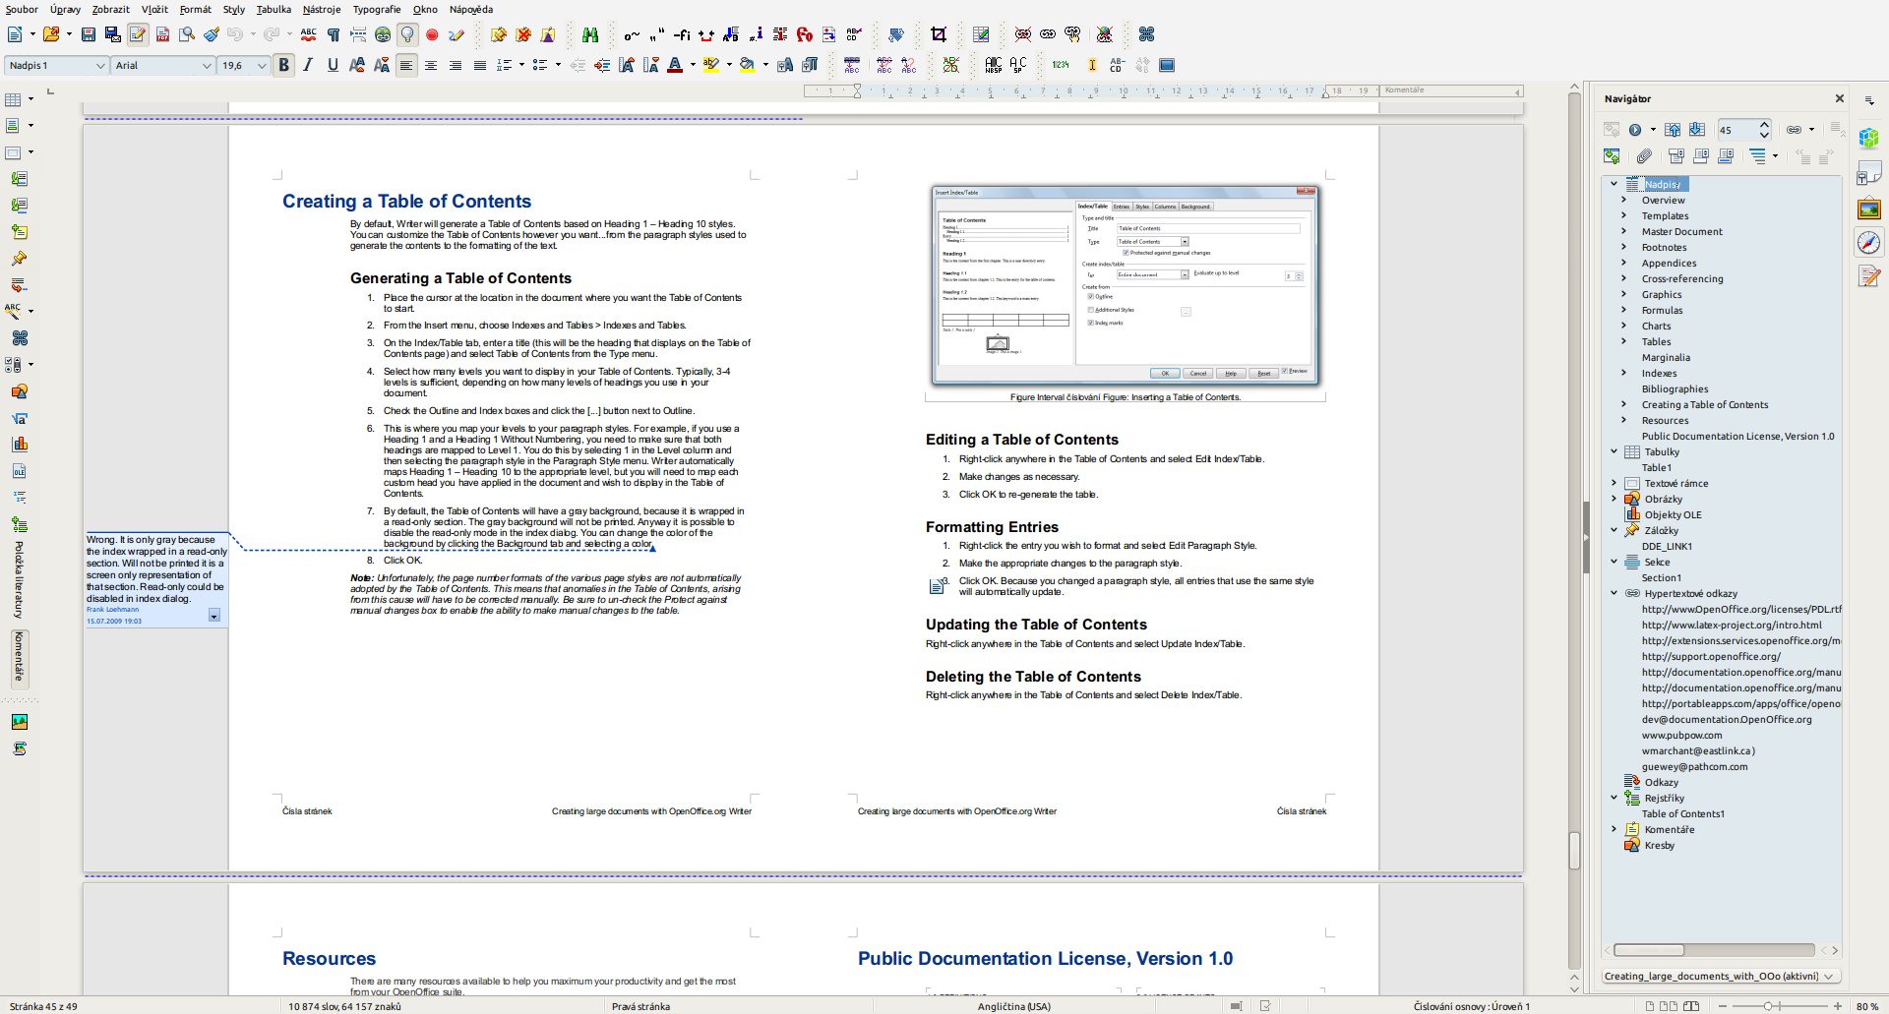Open paragraph style Nadpis 1 dropdown
Screen dimensions: 1889x1014
pos(100,65)
